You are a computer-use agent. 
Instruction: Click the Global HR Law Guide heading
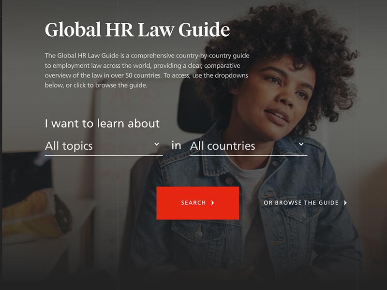(137, 29)
